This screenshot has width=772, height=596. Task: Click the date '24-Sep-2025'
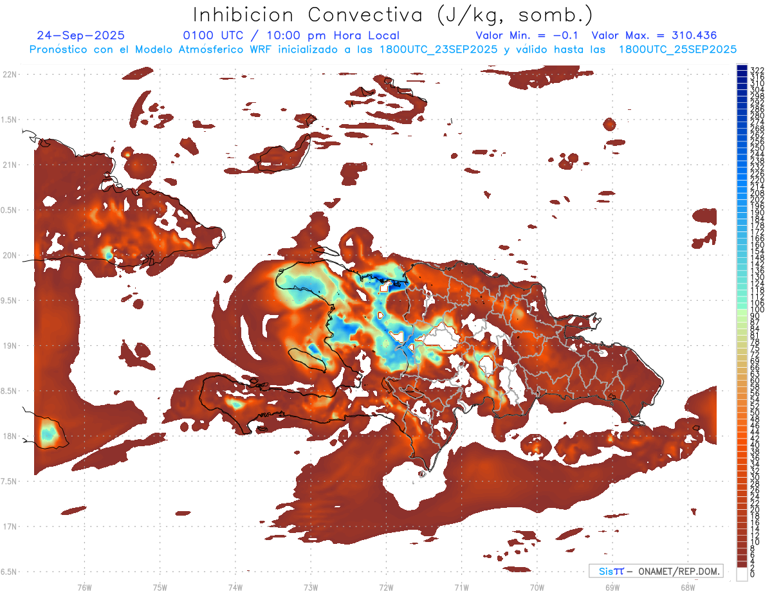[81, 36]
